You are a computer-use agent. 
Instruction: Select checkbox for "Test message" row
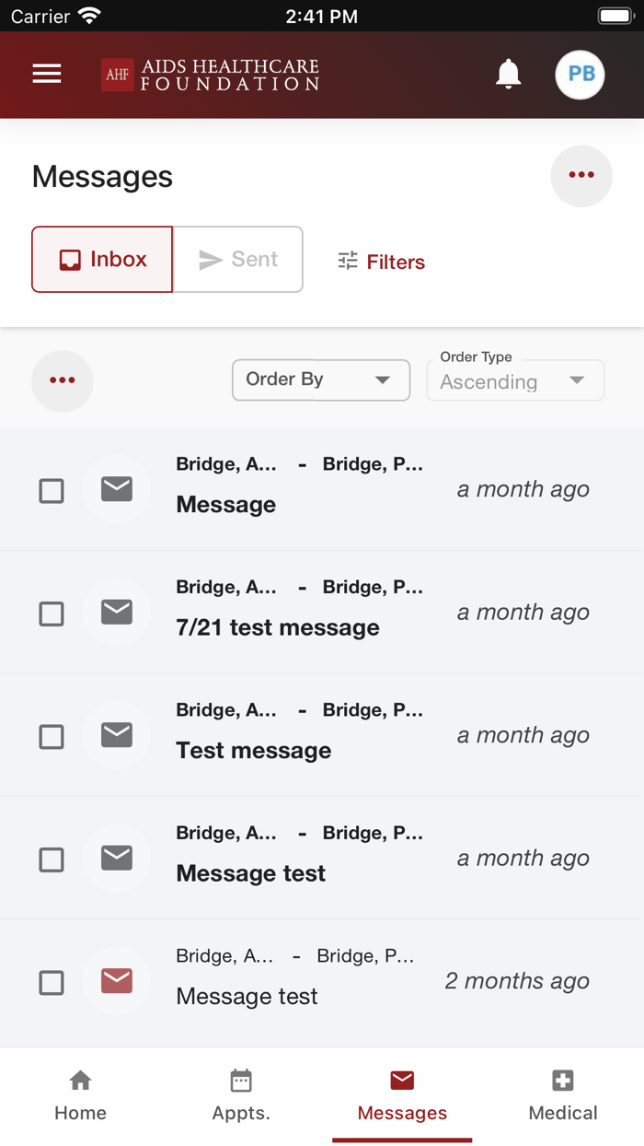(52, 737)
